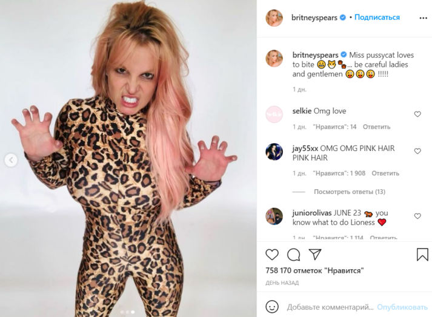Viewport: 432px width, 317px height.
Task: Click the comment input field
Action: tap(330, 307)
